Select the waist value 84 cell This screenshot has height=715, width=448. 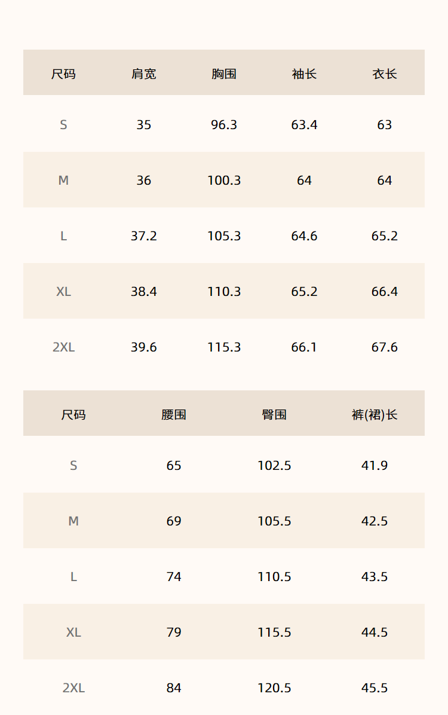click(174, 687)
